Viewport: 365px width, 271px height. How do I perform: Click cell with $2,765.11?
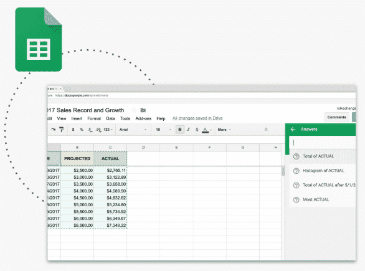[110, 171]
